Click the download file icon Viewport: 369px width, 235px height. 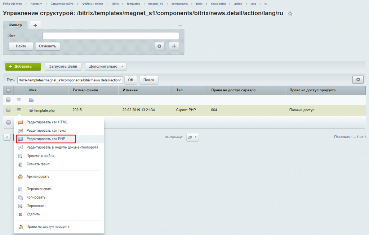click(21, 164)
